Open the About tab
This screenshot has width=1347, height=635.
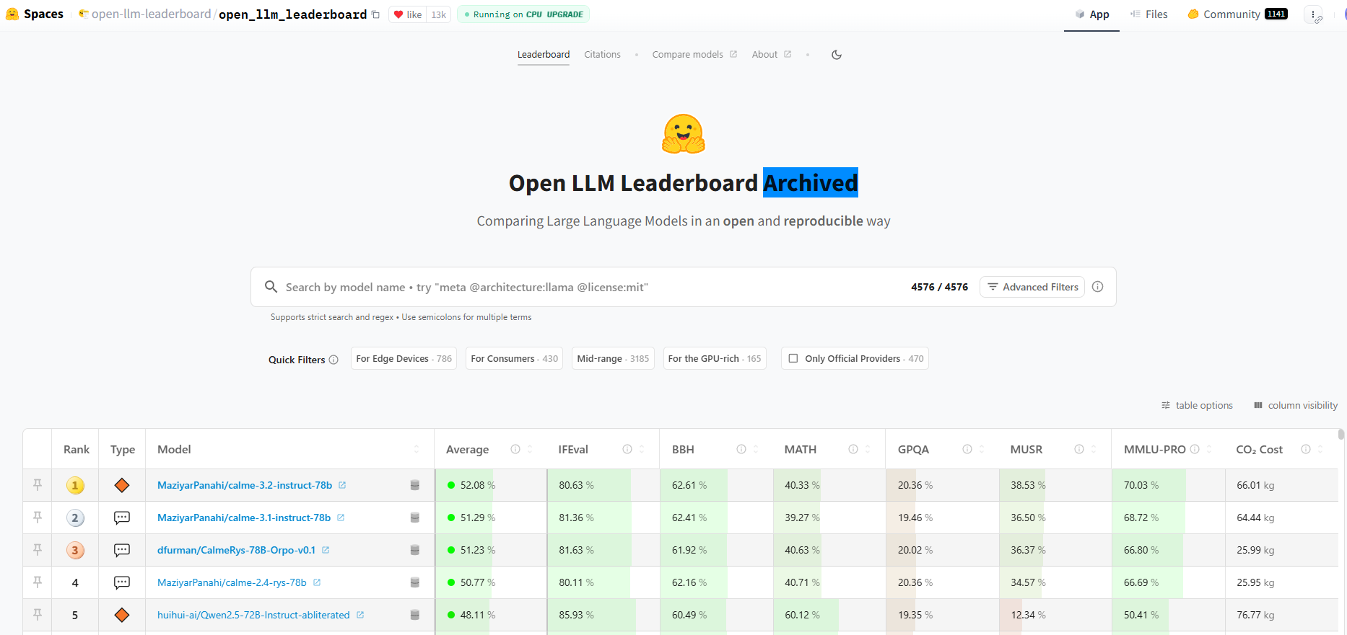point(772,55)
